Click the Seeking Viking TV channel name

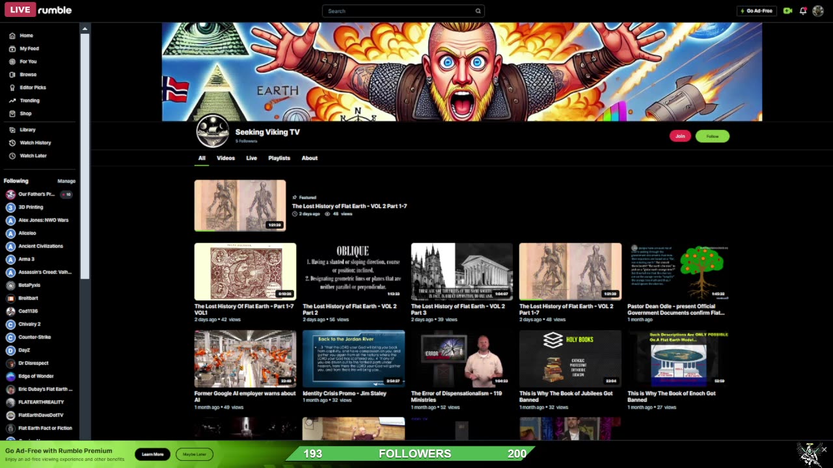pos(267,132)
